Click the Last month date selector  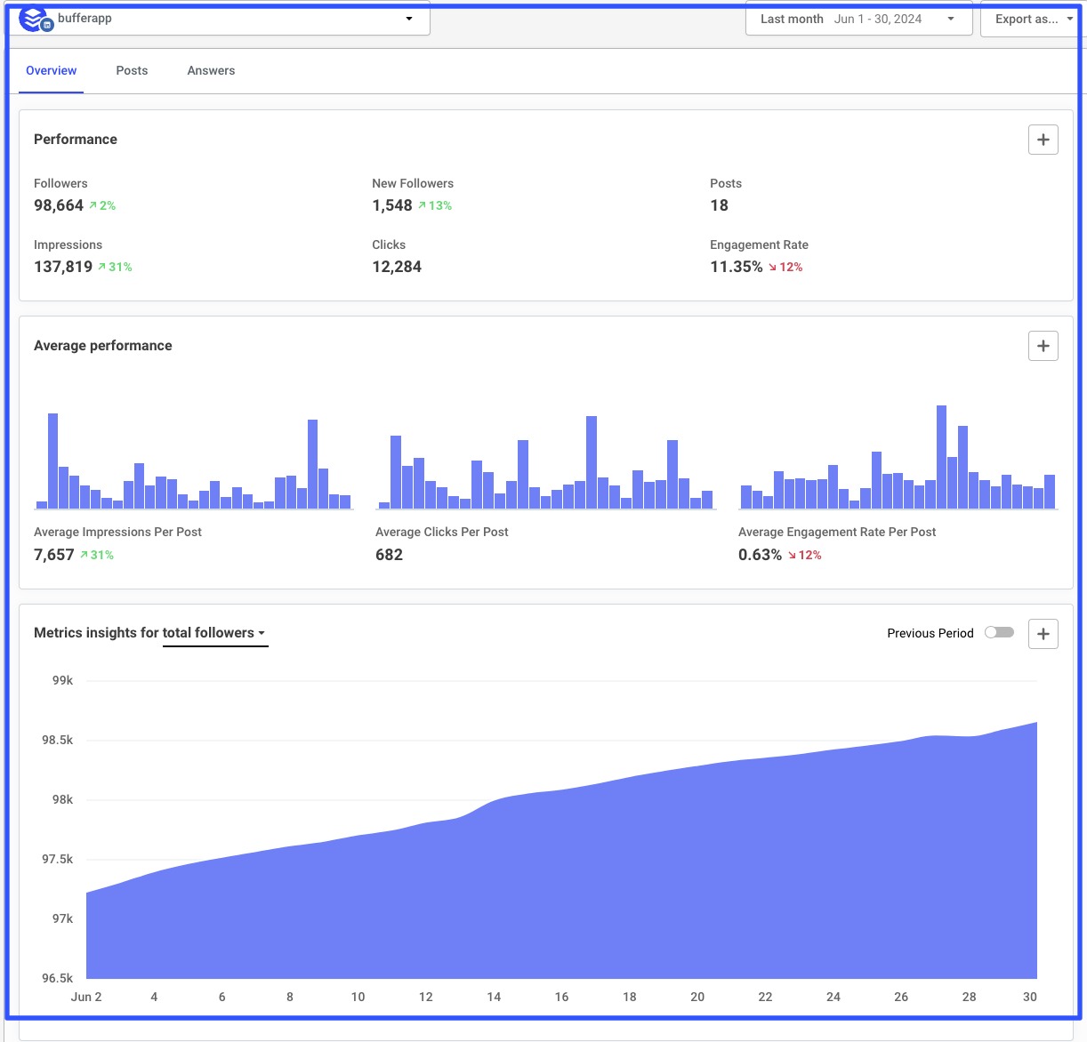(790, 19)
